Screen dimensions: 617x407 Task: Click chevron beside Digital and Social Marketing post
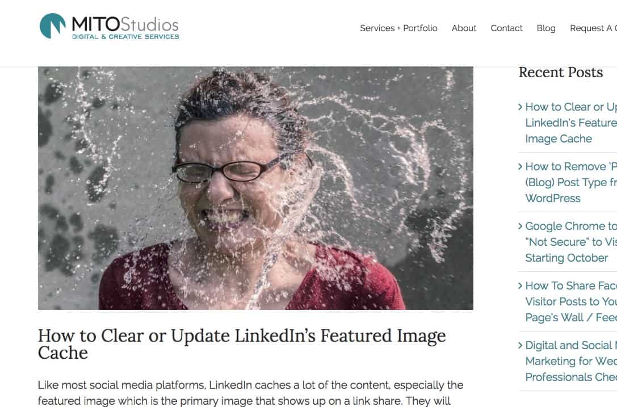520,345
